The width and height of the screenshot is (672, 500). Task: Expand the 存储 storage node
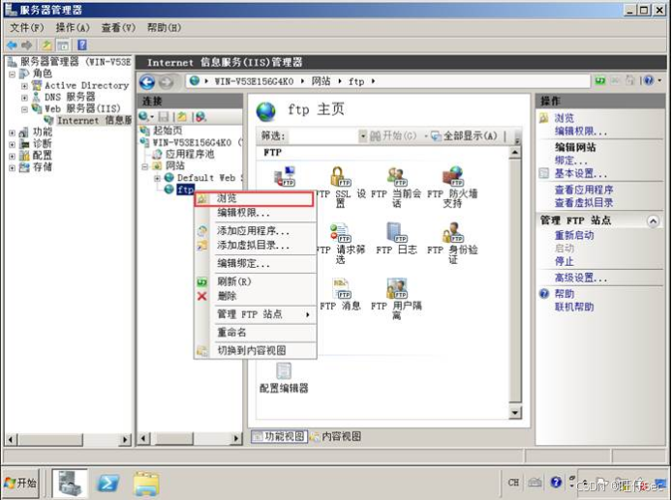pos(12,168)
